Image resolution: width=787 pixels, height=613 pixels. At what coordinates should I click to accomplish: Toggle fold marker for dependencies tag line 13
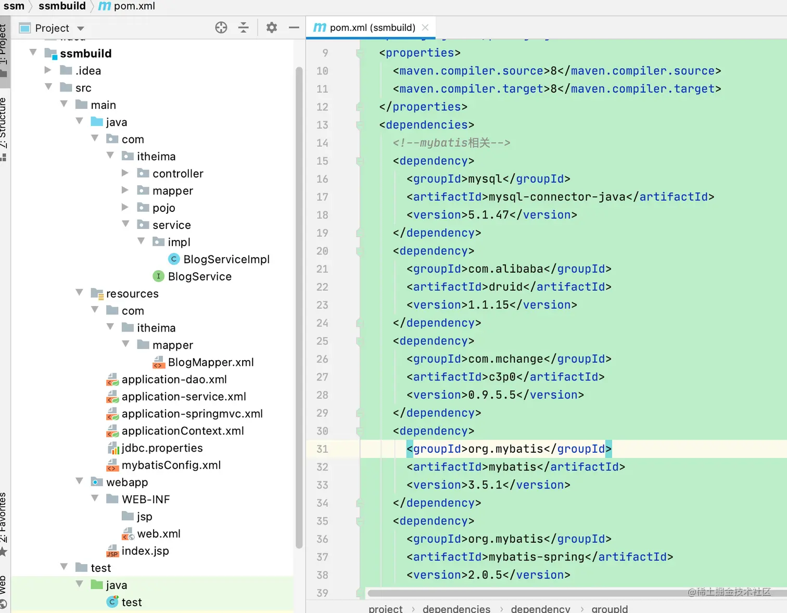[359, 125]
